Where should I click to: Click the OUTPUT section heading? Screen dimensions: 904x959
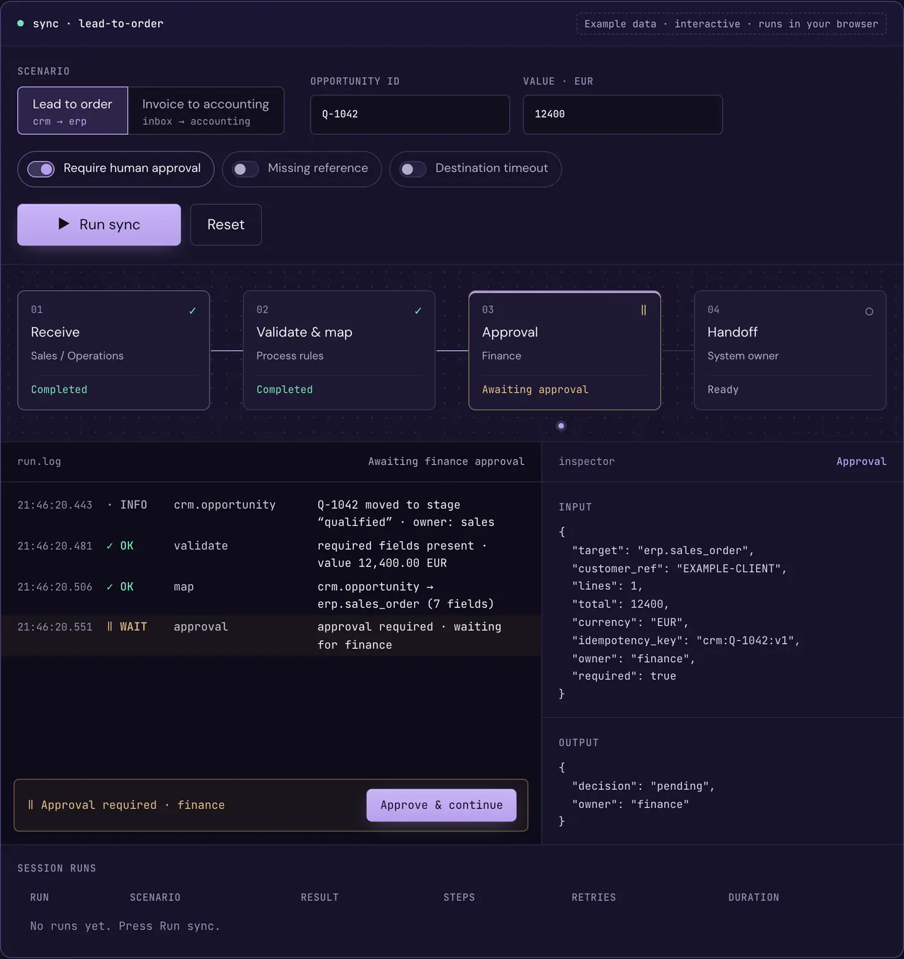point(579,742)
